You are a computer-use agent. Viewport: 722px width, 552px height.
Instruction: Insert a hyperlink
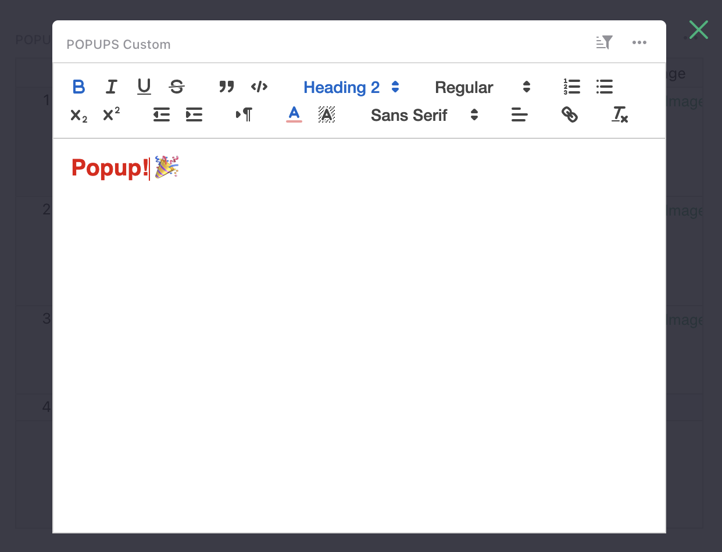pos(570,114)
